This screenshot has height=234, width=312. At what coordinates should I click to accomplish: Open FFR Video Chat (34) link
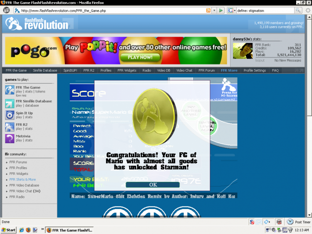[x=25, y=191]
